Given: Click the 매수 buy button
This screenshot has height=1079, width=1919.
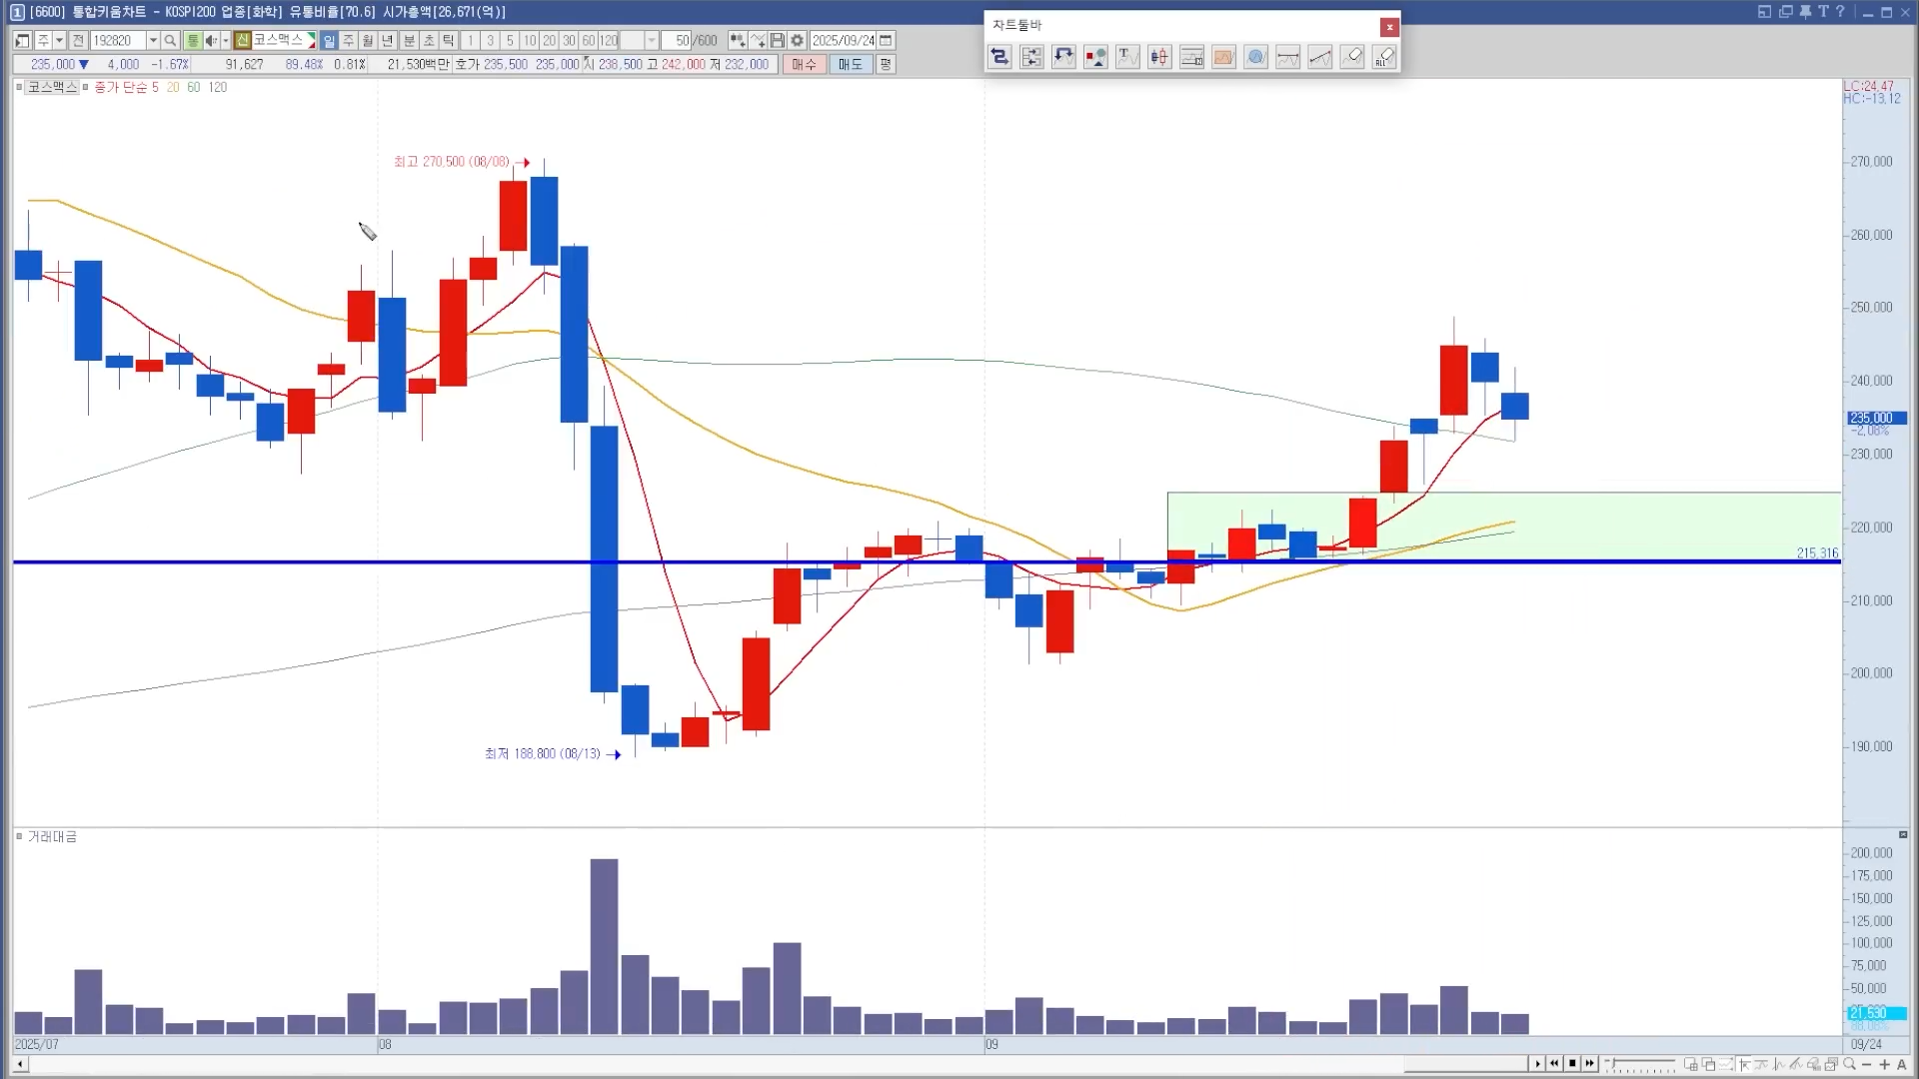Looking at the screenshot, I should pyautogui.click(x=804, y=64).
